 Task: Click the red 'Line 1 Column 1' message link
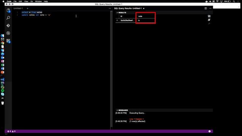pyautogui.click(x=137, y=119)
